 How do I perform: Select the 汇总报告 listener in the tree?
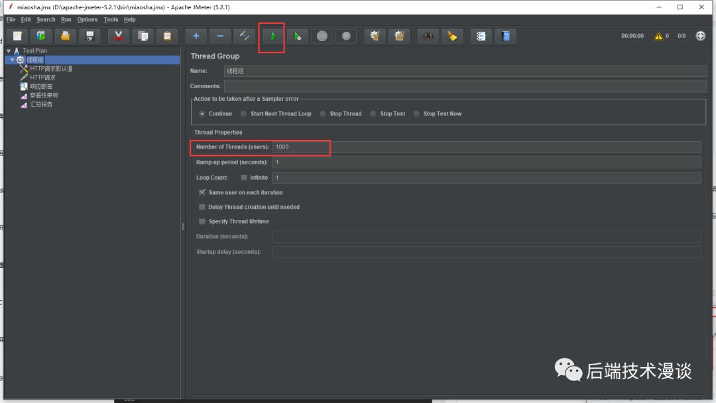[41, 104]
